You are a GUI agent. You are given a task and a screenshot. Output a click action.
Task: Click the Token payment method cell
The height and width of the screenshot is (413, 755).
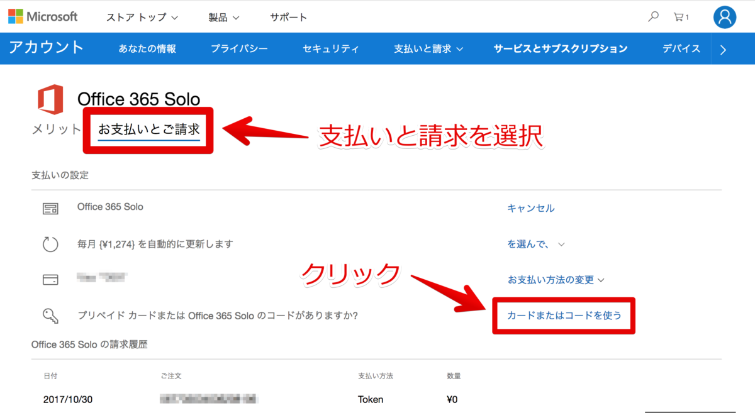(371, 399)
